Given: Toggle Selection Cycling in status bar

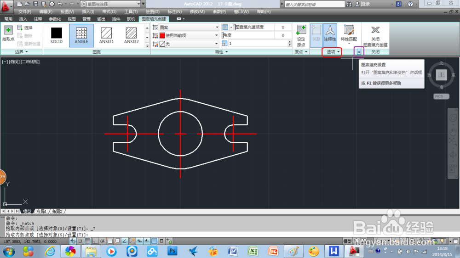Looking at the screenshot, I should tap(169, 241).
